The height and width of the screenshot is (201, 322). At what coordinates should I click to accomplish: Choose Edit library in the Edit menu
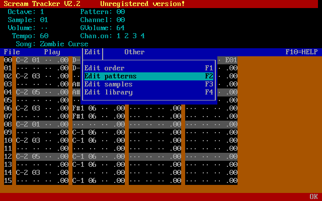click(x=149, y=92)
